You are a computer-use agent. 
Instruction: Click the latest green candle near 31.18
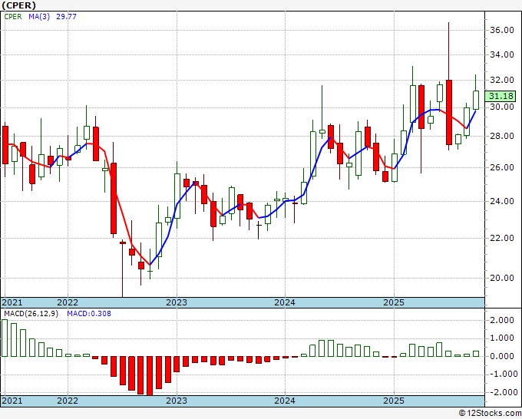click(x=476, y=100)
